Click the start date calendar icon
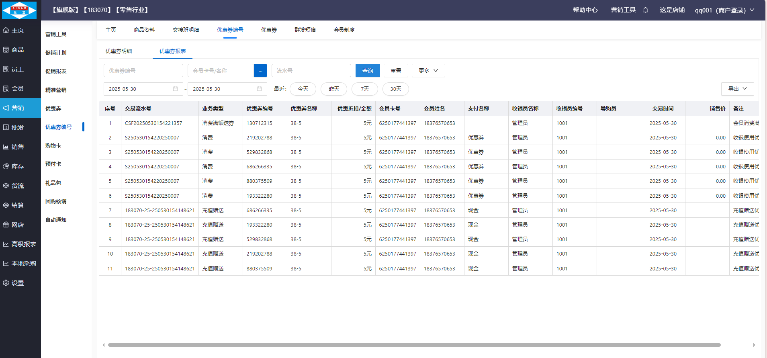This screenshot has height=358, width=767. 175,89
